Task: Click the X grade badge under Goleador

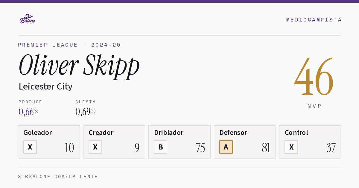Action: (x=30, y=147)
